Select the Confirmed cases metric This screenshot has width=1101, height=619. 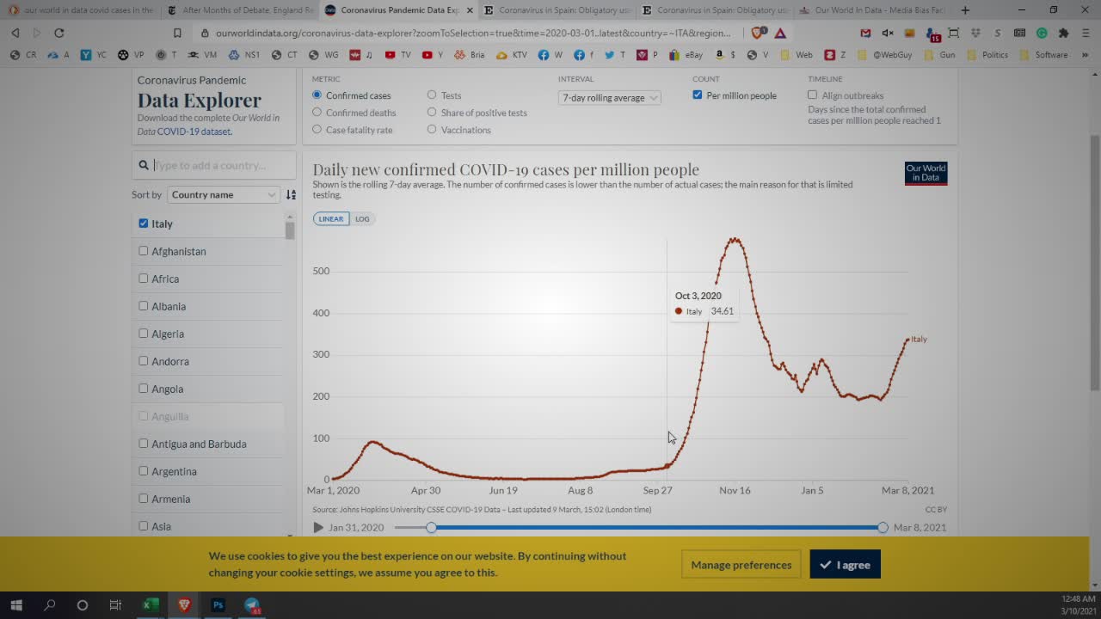pos(351,95)
